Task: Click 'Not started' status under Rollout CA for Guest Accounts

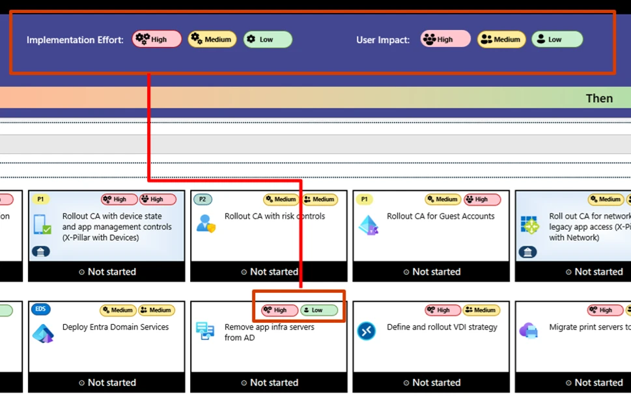Action: click(x=431, y=271)
